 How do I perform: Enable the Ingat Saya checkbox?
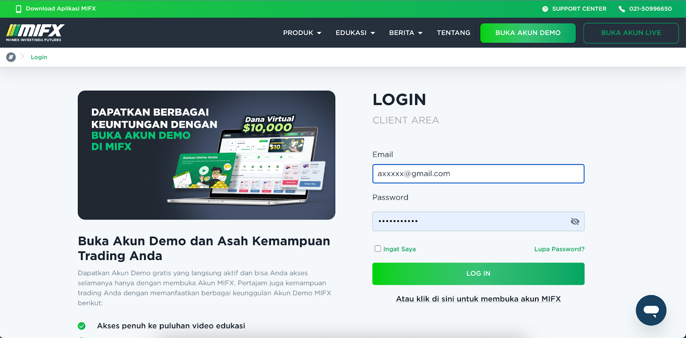click(378, 248)
